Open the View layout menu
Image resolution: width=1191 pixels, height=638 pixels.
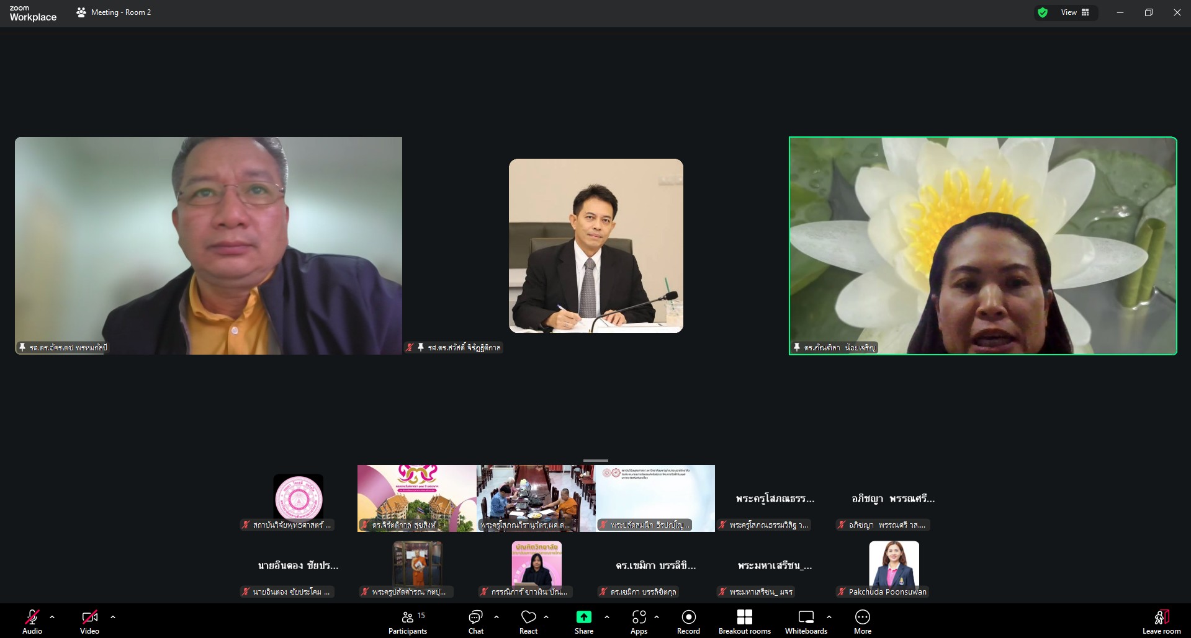tap(1076, 12)
